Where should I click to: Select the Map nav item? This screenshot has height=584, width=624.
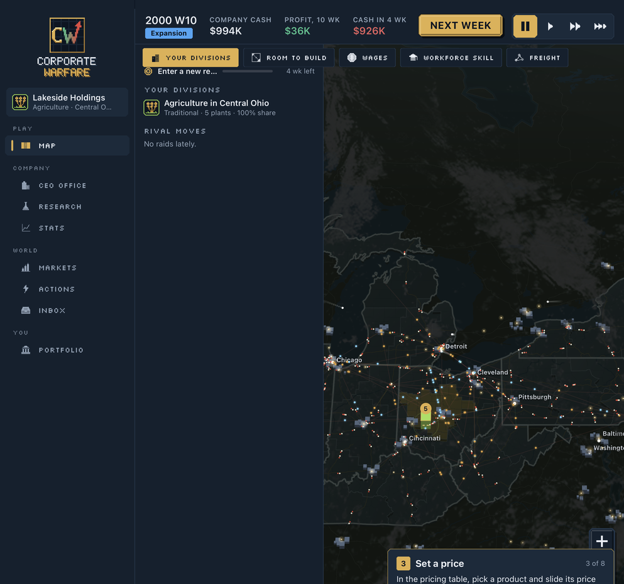pos(67,146)
